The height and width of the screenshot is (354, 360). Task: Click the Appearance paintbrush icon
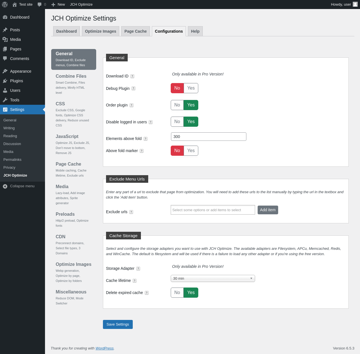(5, 71)
